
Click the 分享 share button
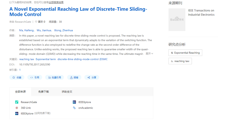92,77
